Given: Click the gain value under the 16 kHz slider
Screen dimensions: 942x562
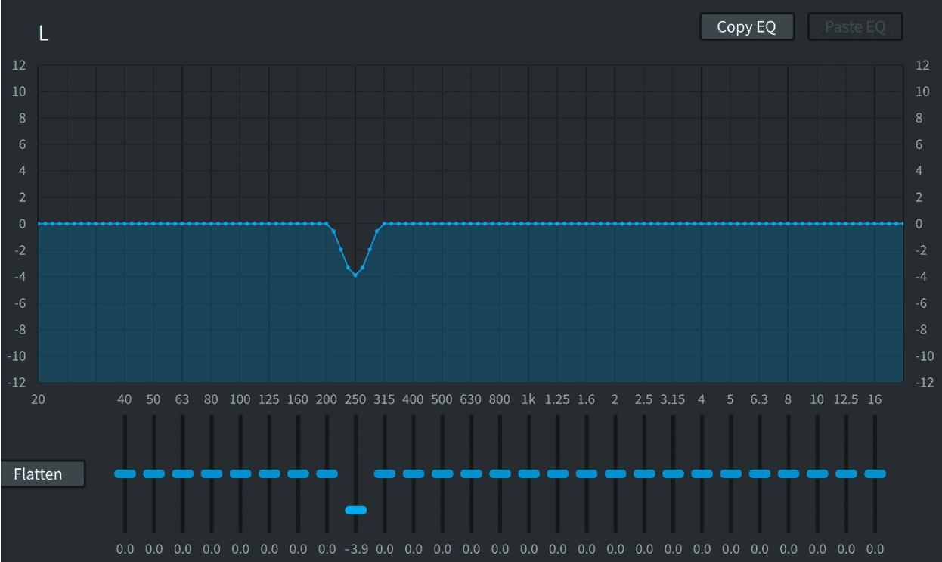Looking at the screenshot, I should [x=875, y=549].
